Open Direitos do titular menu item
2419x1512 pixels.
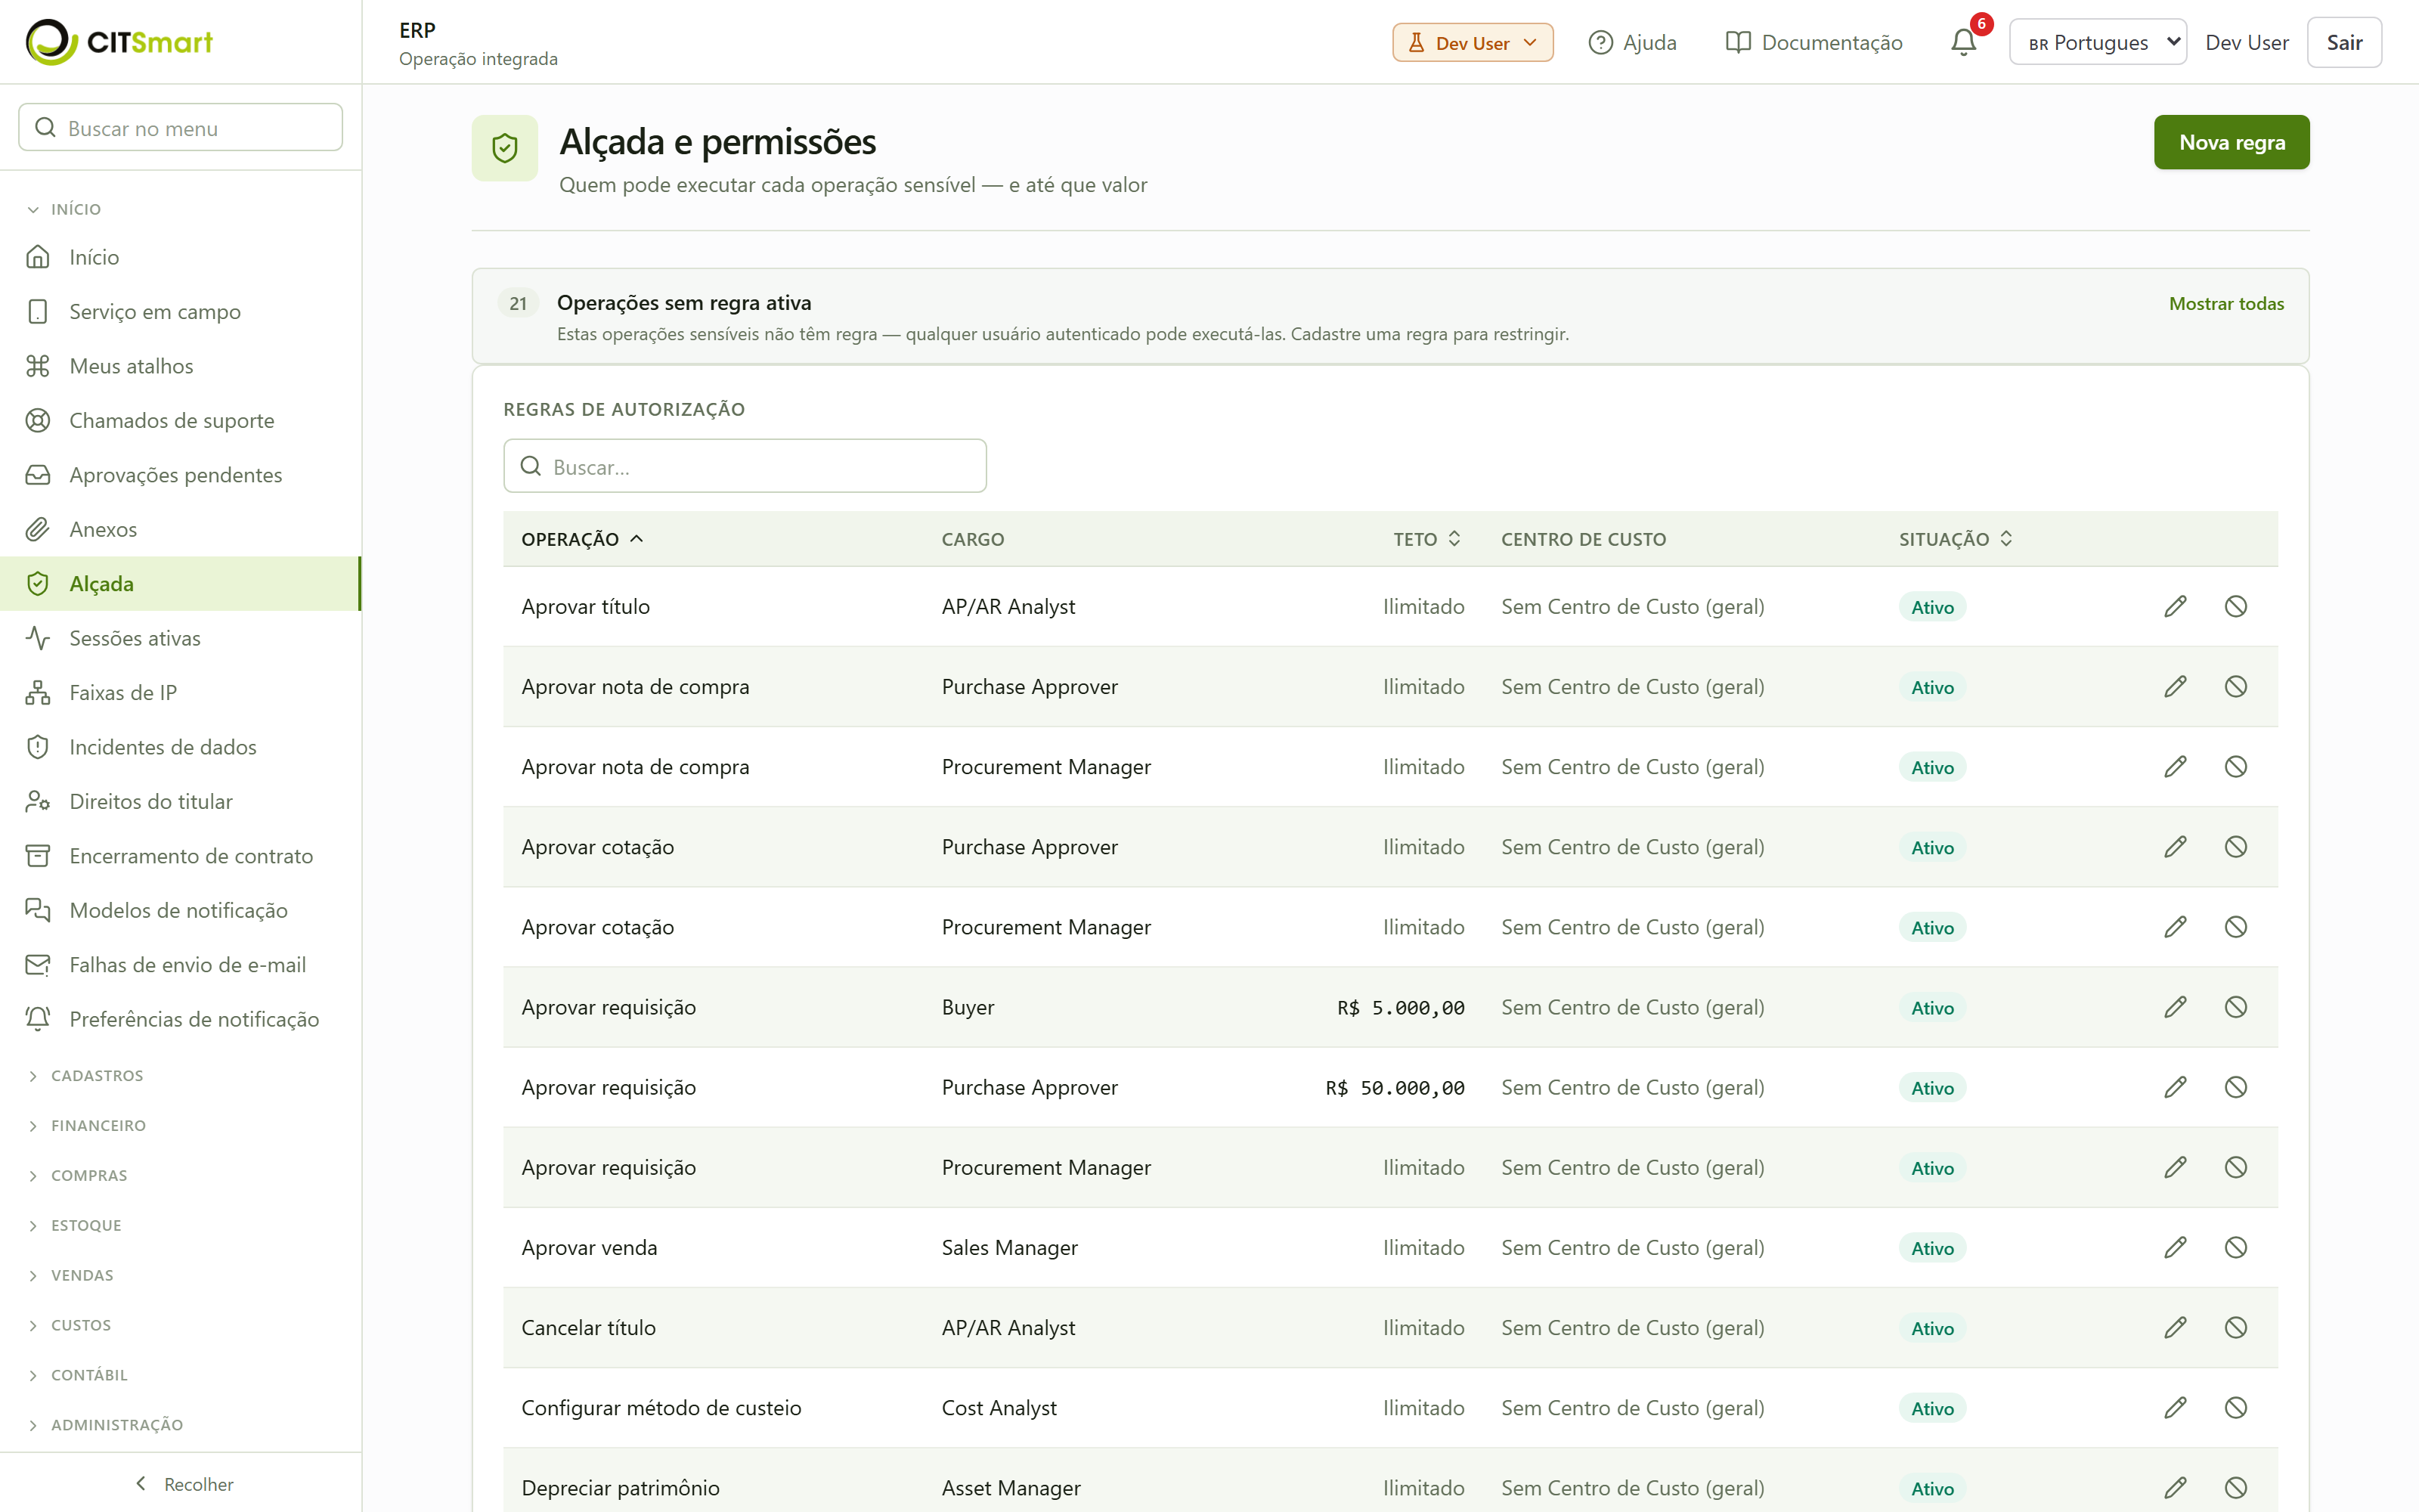click(180, 802)
